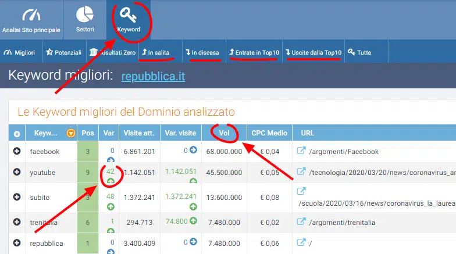This screenshot has height=254, width=456.
Task: Expand the facebook keyword row
Action: [17, 151]
